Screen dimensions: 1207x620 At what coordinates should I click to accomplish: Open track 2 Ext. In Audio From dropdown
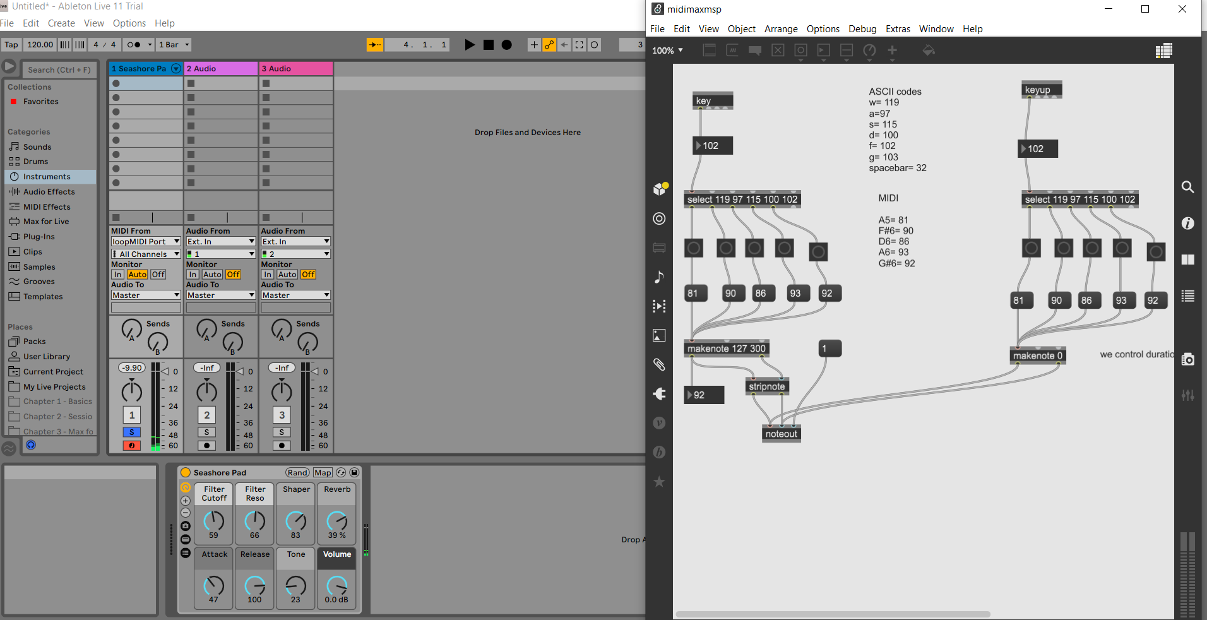coord(221,241)
